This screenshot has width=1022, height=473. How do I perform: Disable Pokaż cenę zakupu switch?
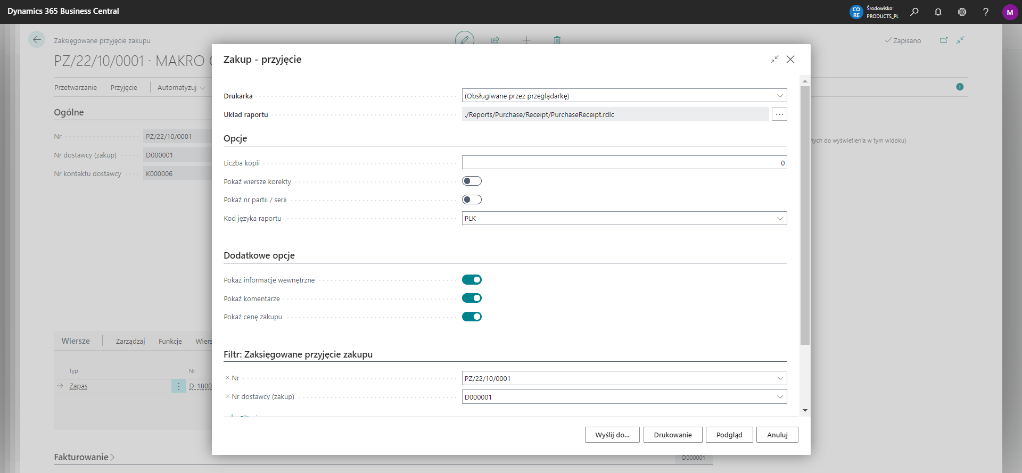[472, 317]
